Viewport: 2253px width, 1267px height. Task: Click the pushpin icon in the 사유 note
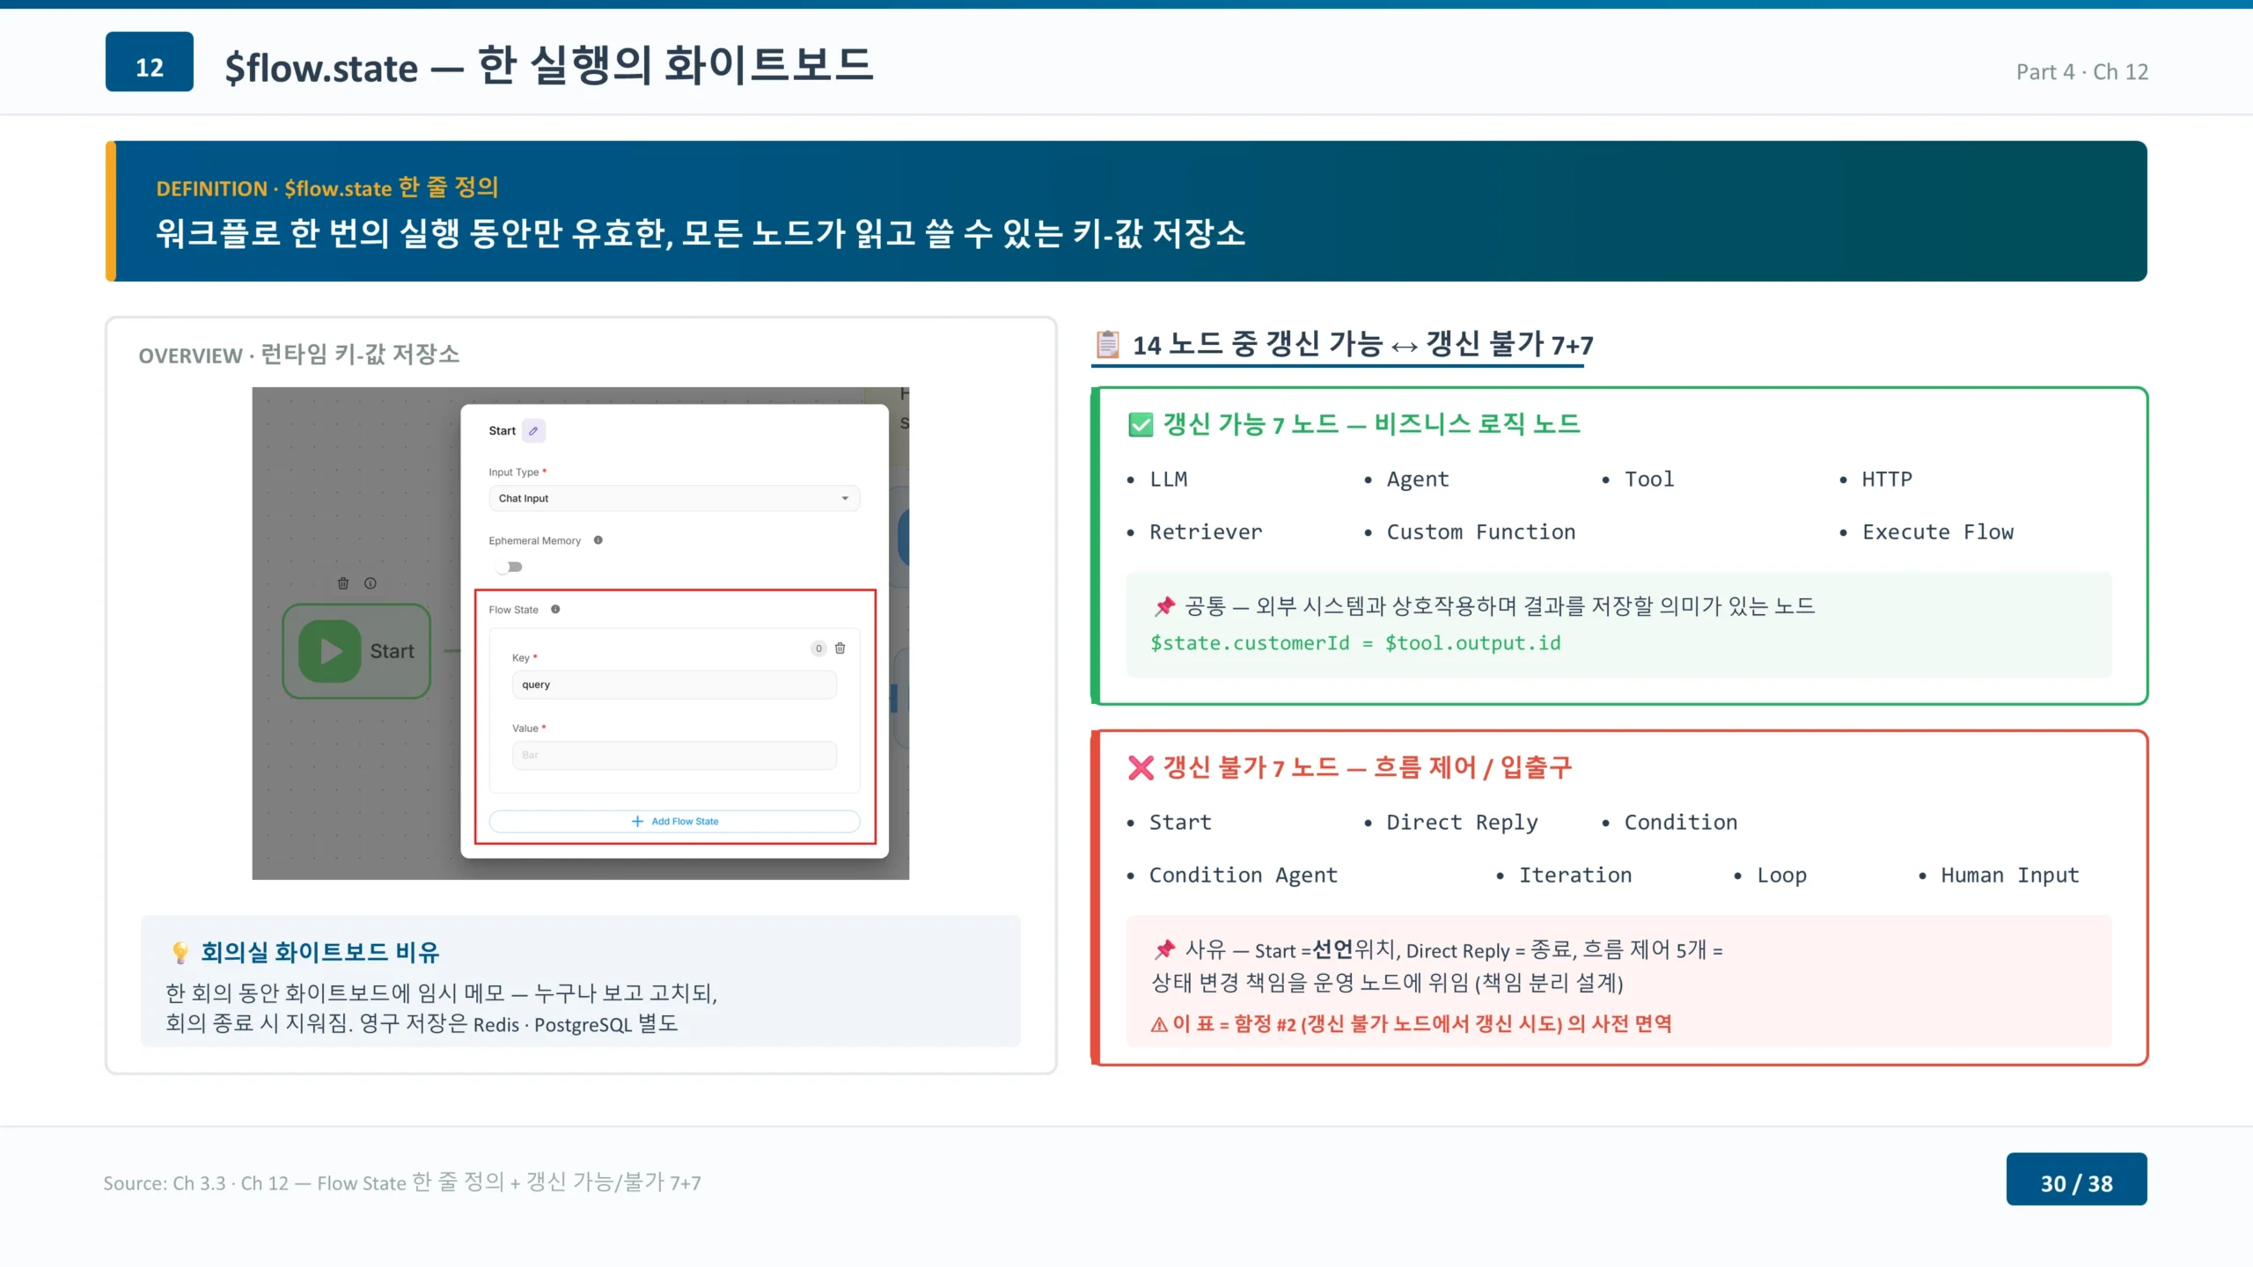point(1164,949)
